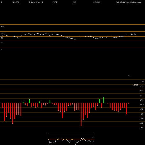Click the 599202 code in header

pyautogui.click(x=97, y=2)
